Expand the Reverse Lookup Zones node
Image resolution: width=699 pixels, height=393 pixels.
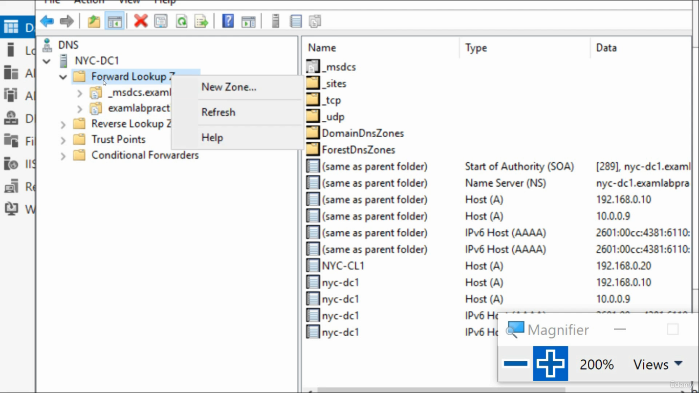click(x=63, y=124)
